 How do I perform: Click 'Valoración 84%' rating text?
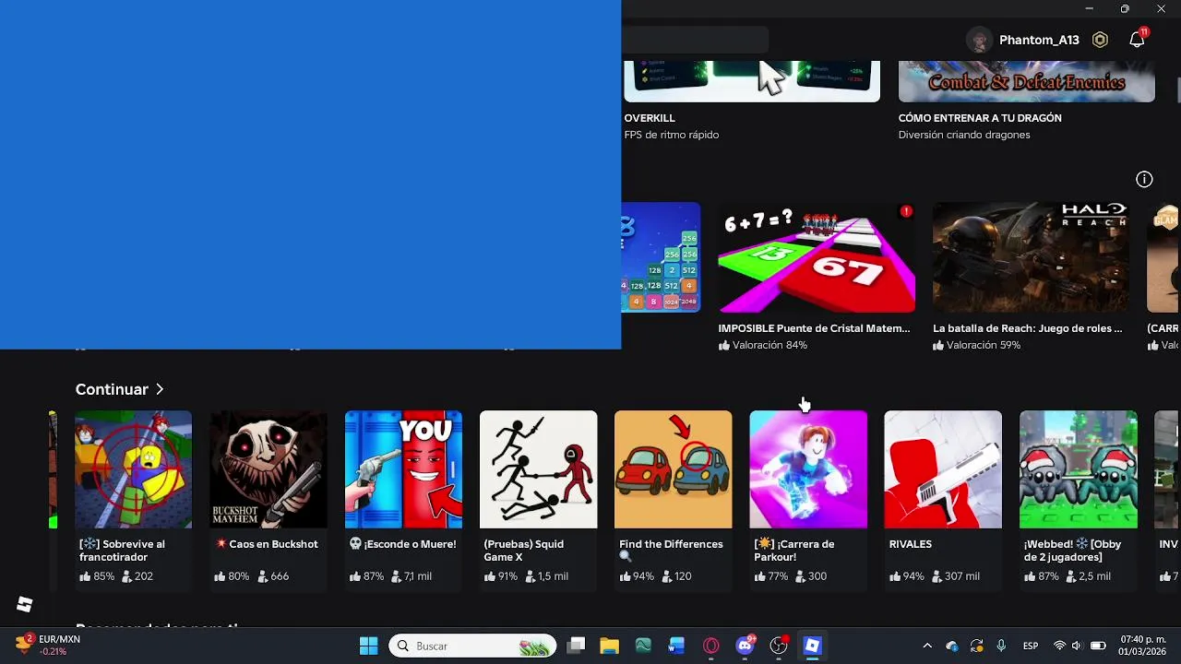769,345
